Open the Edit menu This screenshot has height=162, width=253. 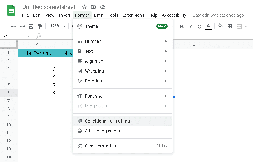(x=37, y=15)
